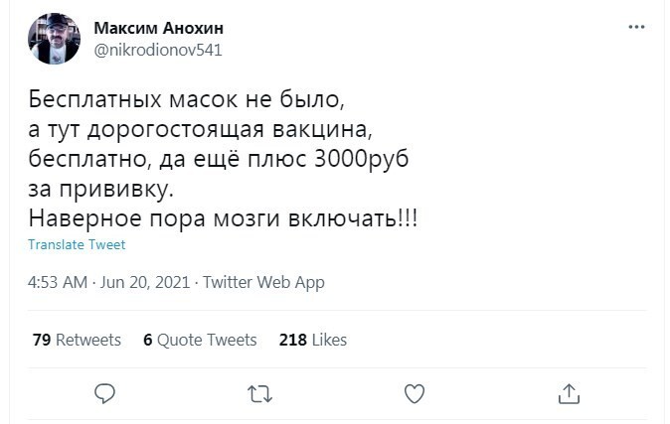Retweet using the arrows icon

[259, 393]
